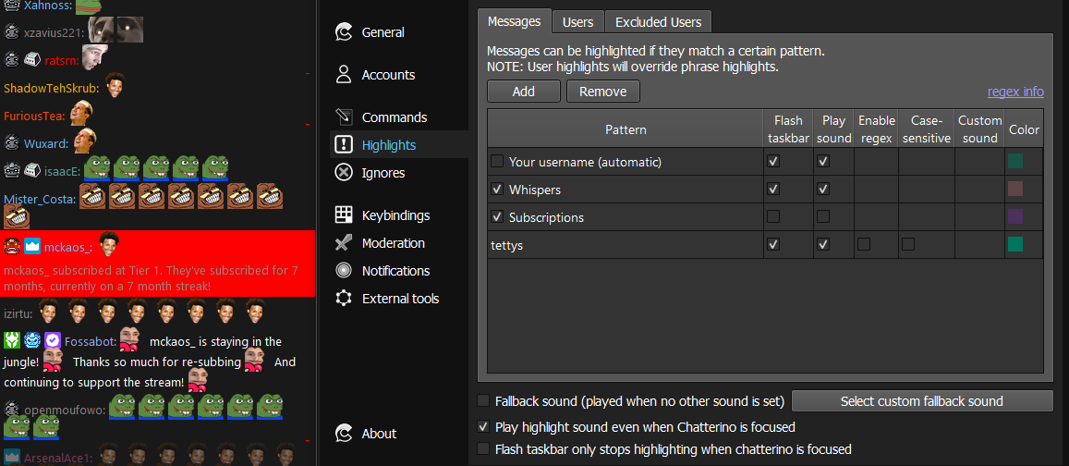Click the emote in Wuxard's message

coord(84,141)
